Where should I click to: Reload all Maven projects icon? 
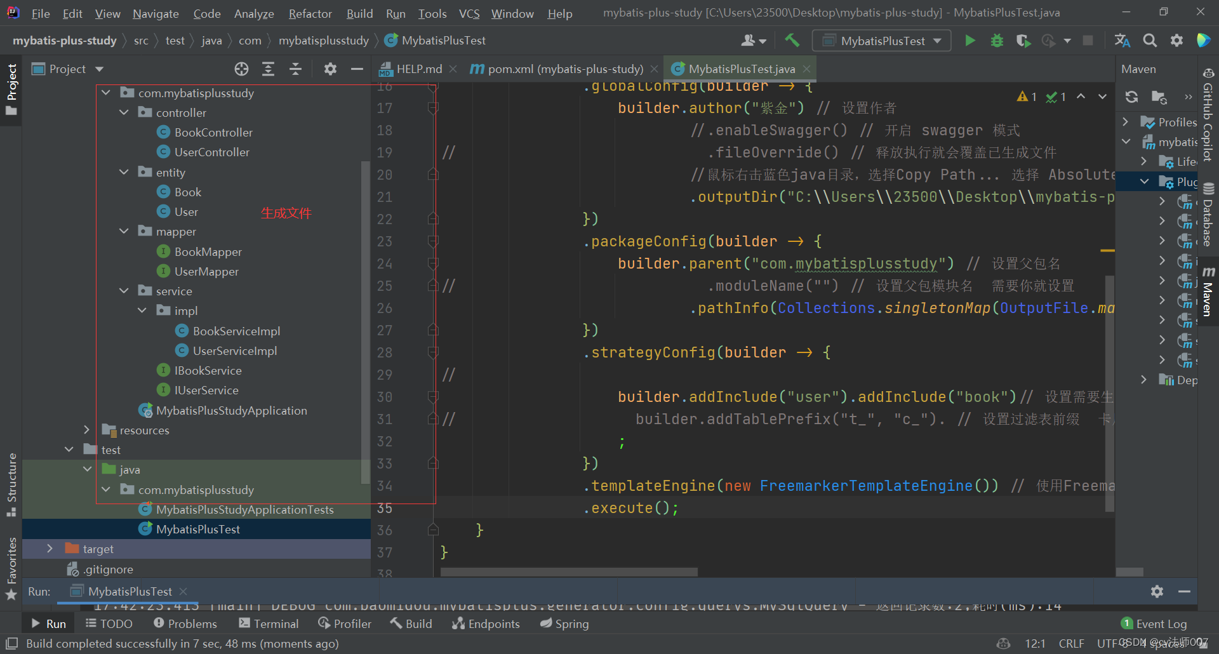point(1131,97)
